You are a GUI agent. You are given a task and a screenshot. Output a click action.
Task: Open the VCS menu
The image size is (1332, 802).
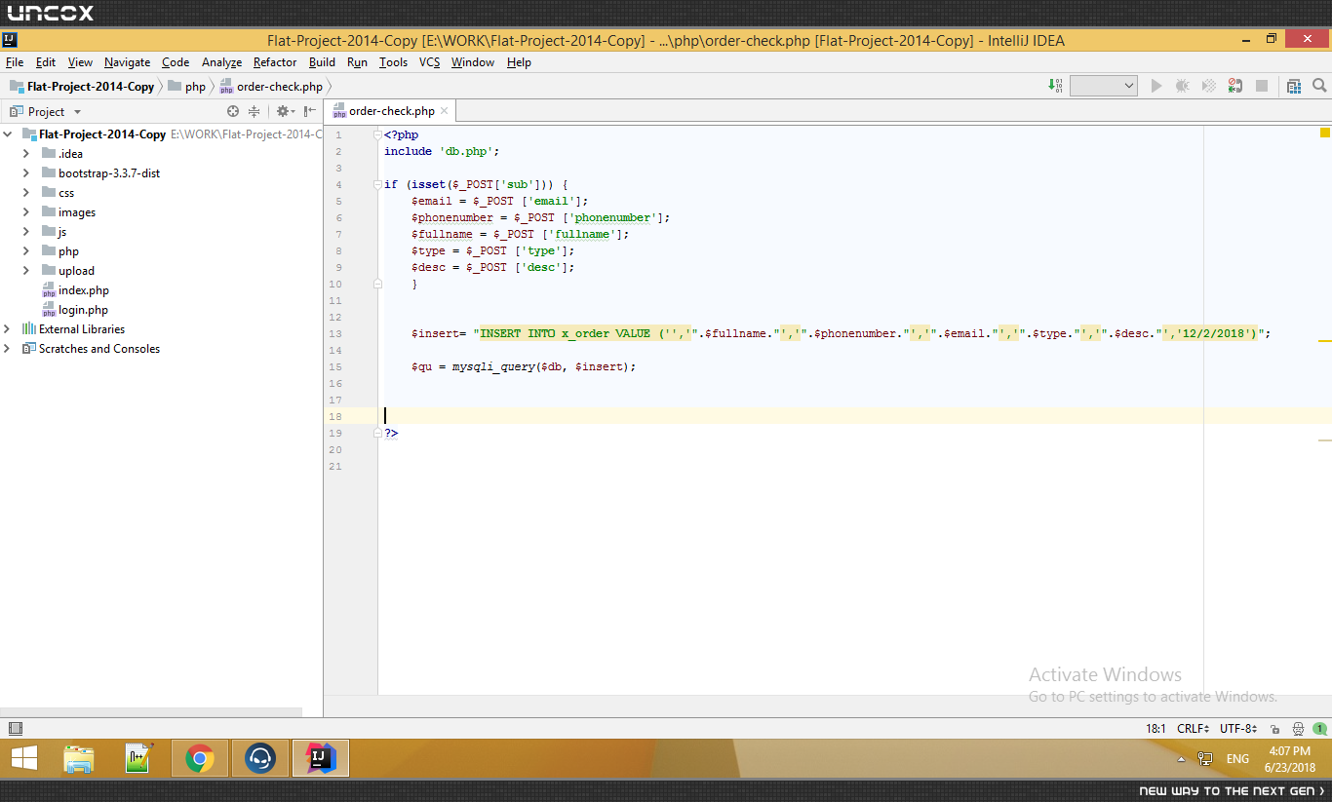pos(429,62)
